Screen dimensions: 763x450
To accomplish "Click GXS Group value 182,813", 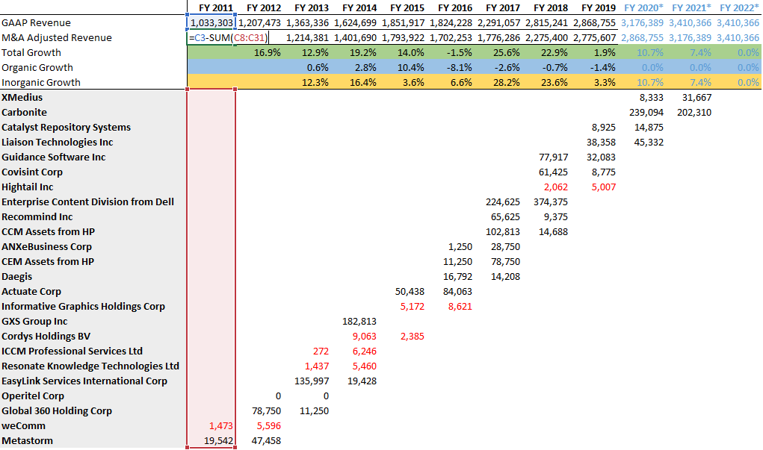I will 359,322.
